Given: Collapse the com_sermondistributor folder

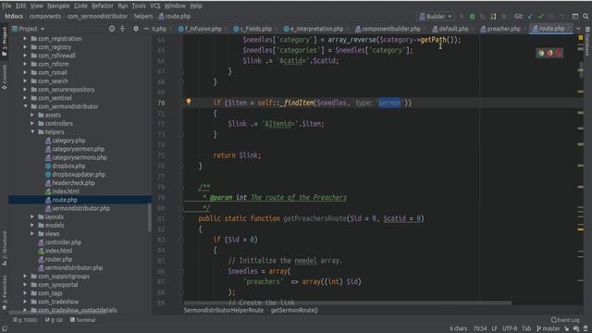Looking at the screenshot, I should point(26,106).
